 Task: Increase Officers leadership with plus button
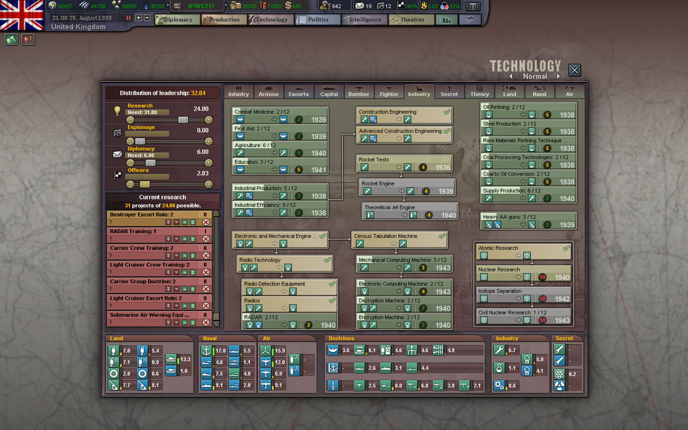[208, 184]
